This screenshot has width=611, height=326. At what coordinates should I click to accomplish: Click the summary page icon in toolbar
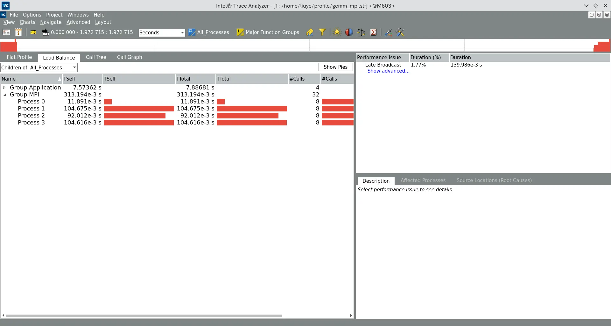[6, 32]
